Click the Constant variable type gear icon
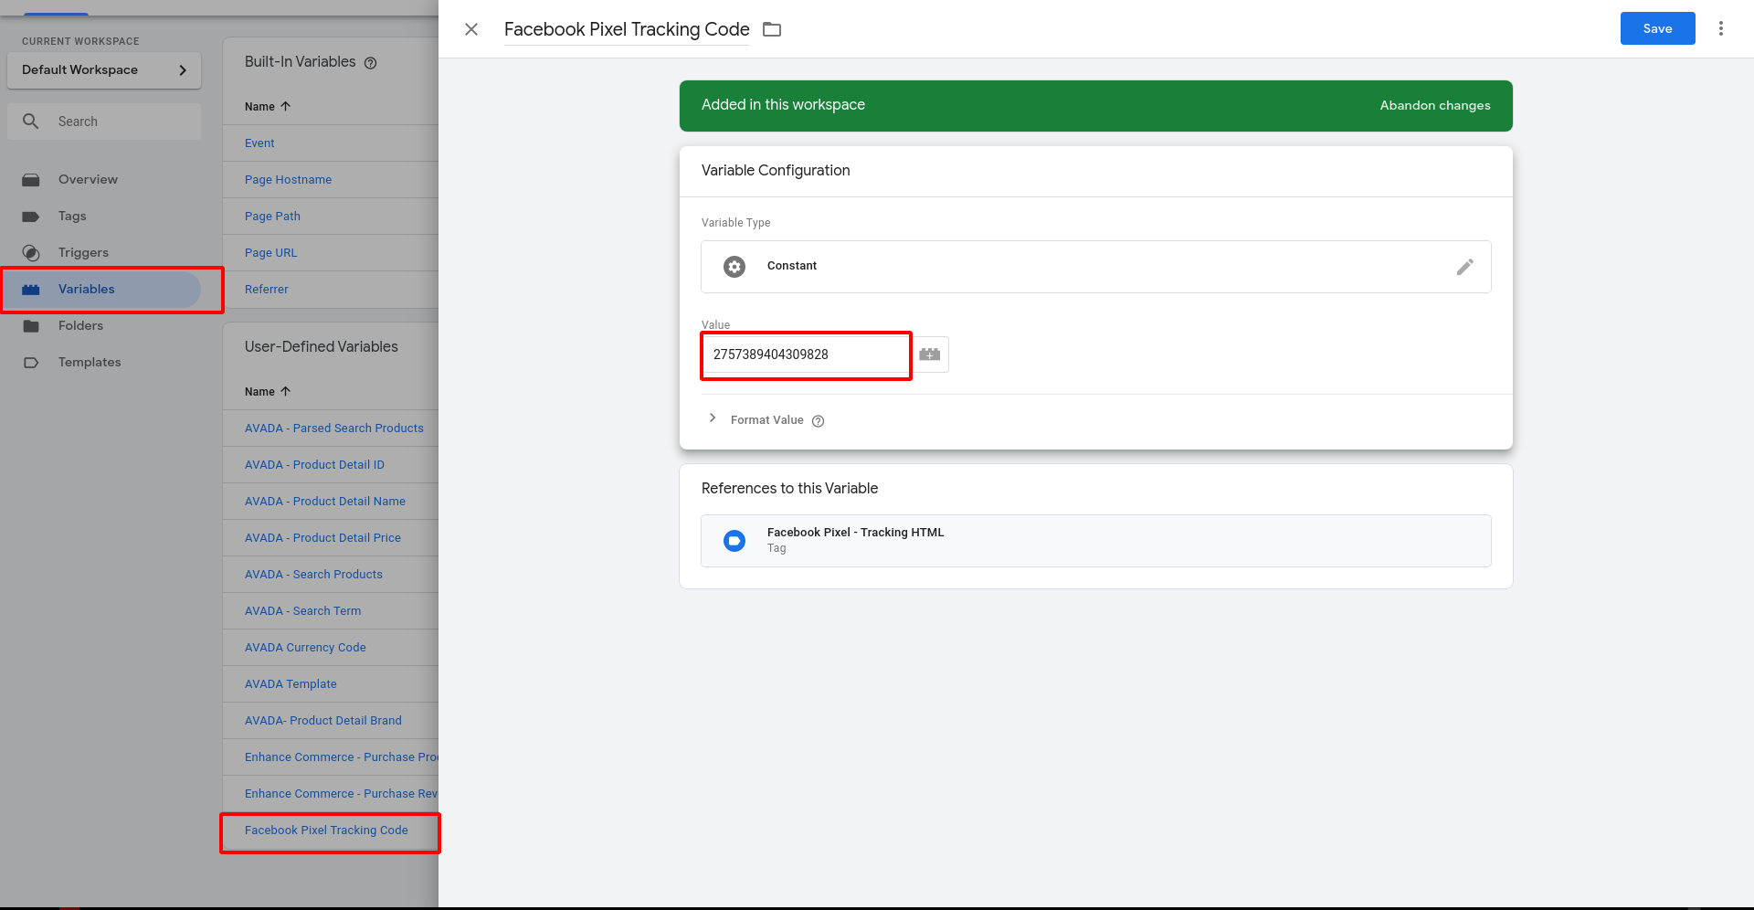The image size is (1754, 910). click(x=734, y=267)
